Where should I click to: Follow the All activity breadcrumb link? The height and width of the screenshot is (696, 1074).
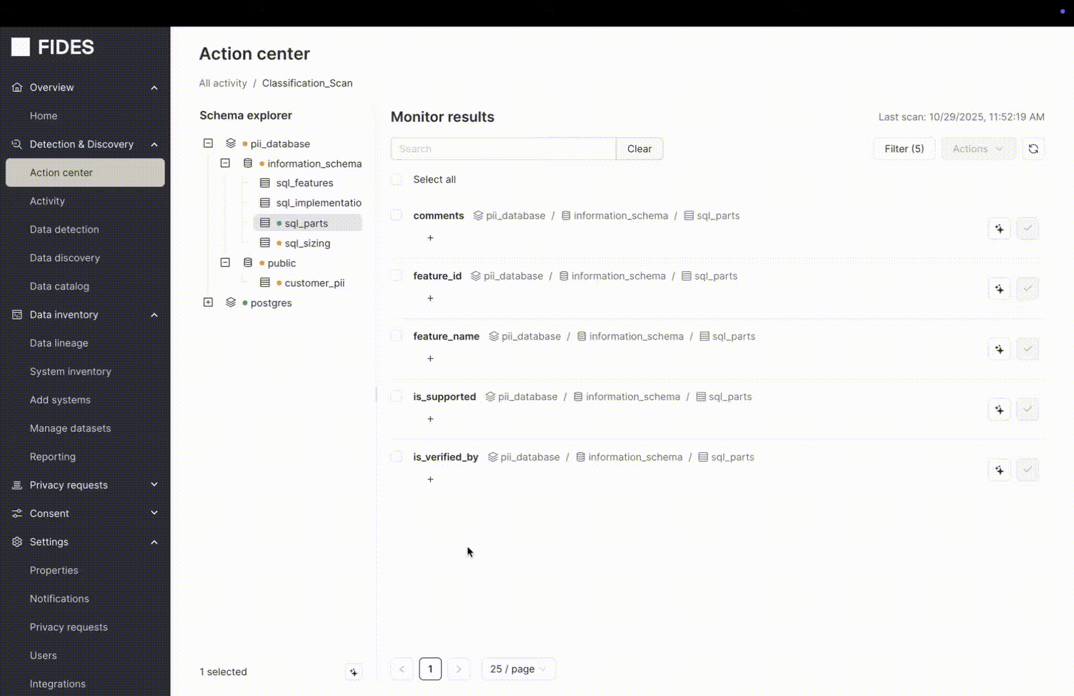(223, 83)
